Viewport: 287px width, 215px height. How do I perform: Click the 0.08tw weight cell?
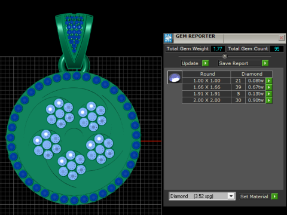255,81
